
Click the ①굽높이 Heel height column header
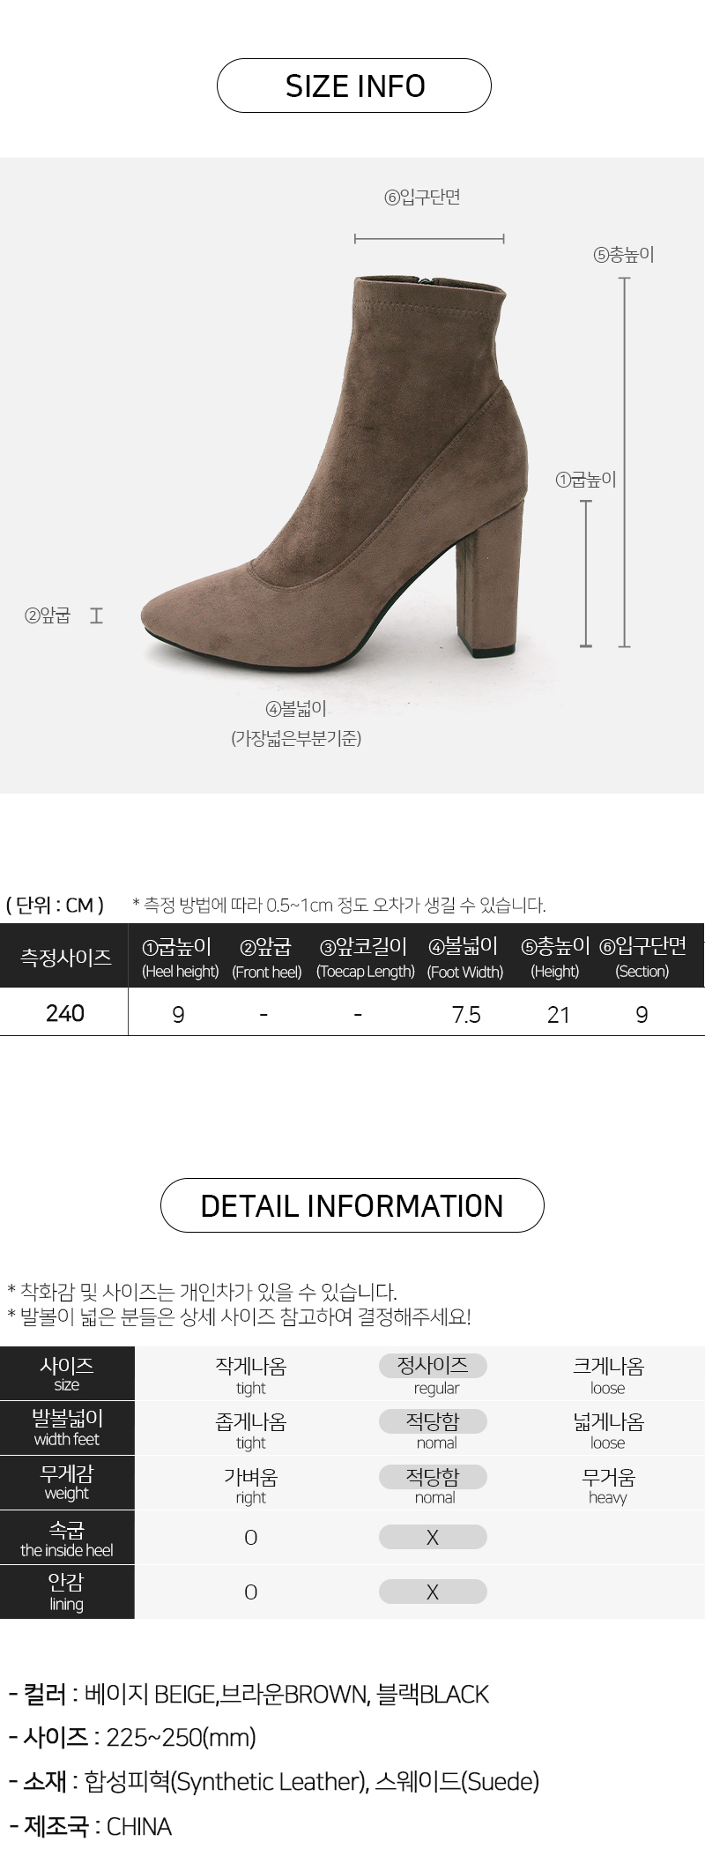(x=180, y=958)
